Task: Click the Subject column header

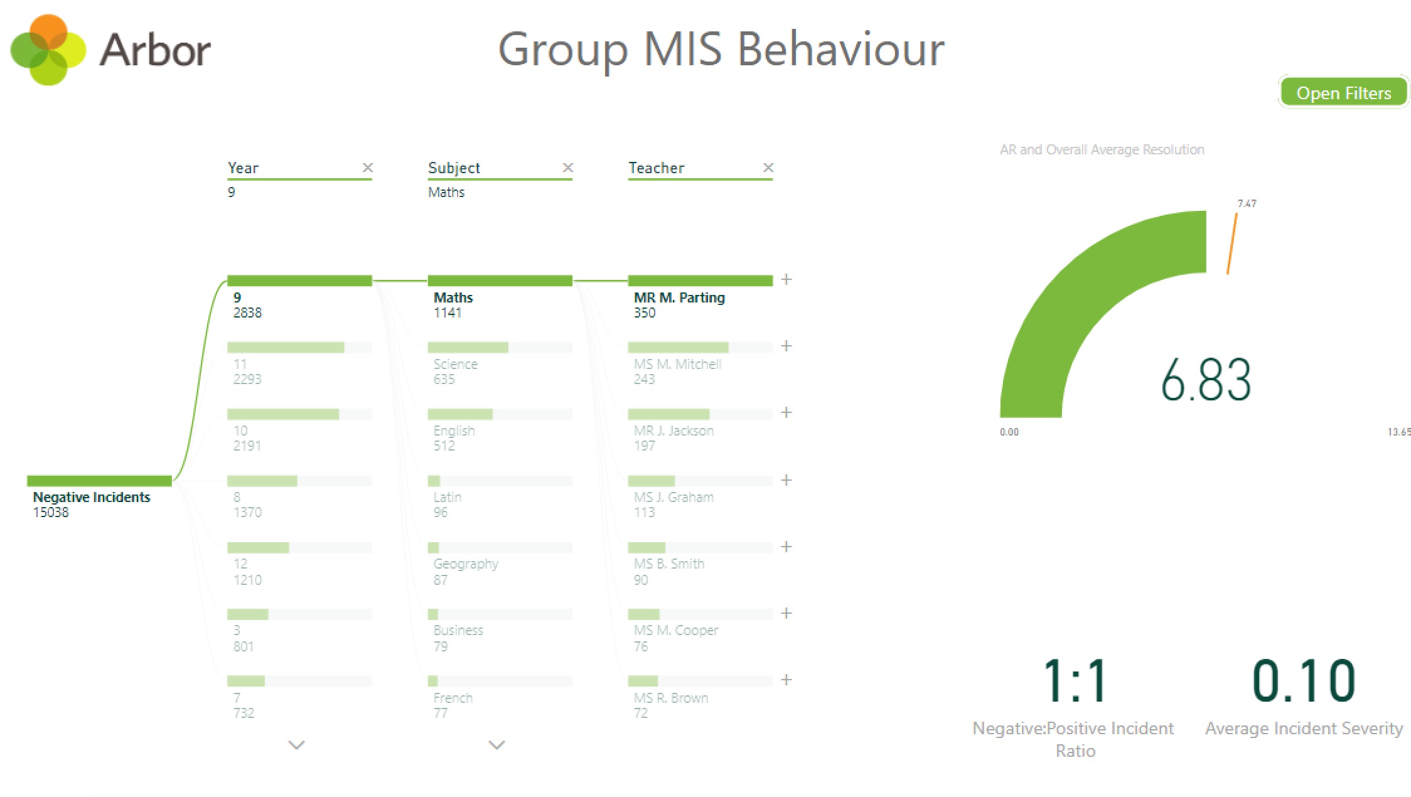Action: 454,168
